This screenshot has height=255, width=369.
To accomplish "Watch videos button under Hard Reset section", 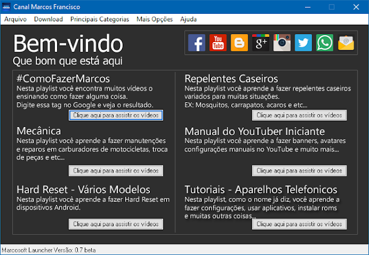I will [116, 224].
